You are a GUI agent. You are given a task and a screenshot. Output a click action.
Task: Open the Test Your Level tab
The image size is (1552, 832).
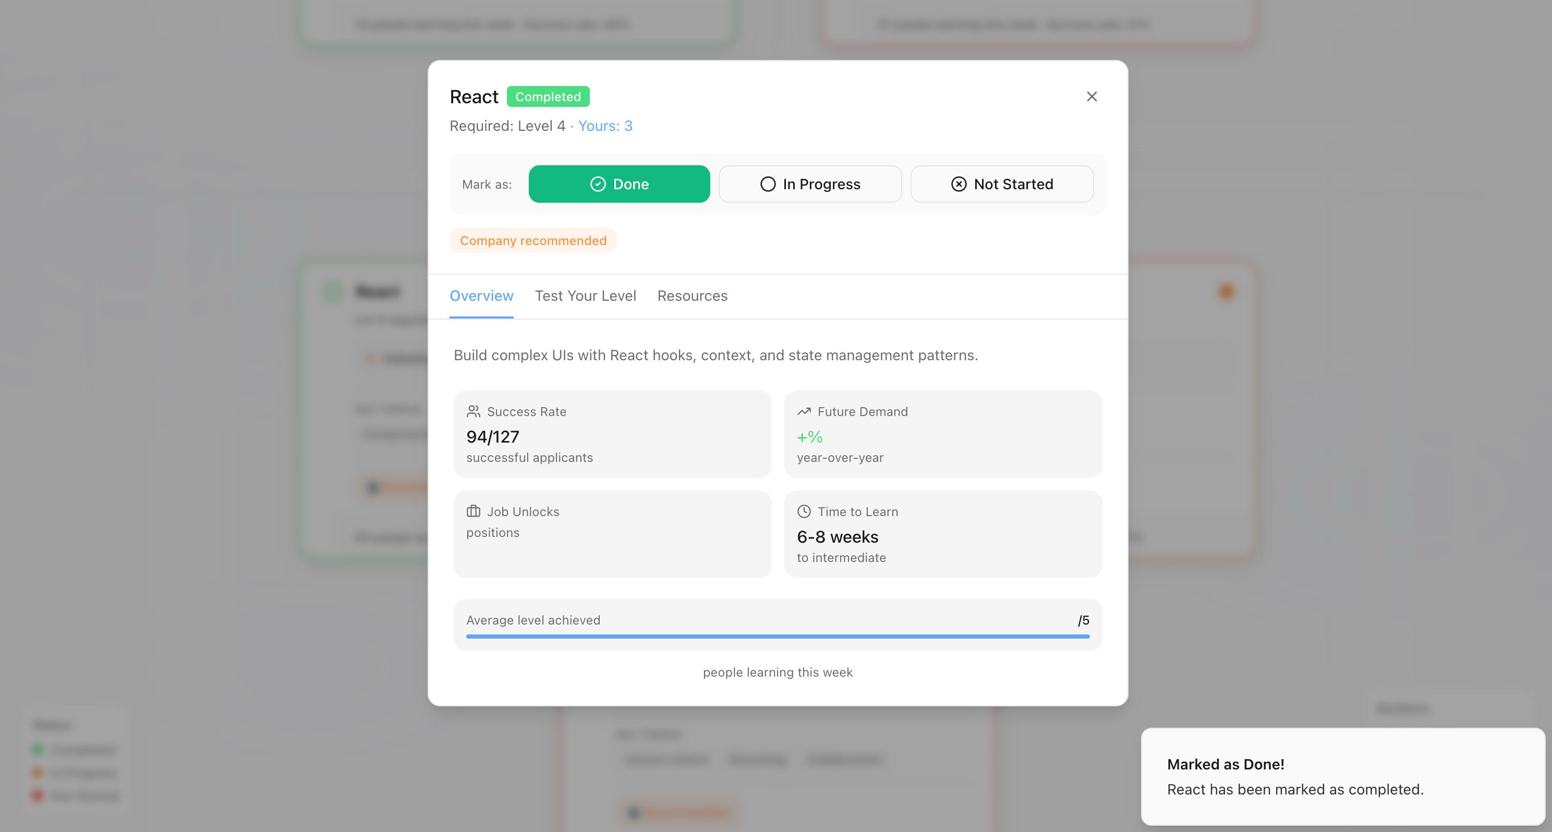click(585, 296)
